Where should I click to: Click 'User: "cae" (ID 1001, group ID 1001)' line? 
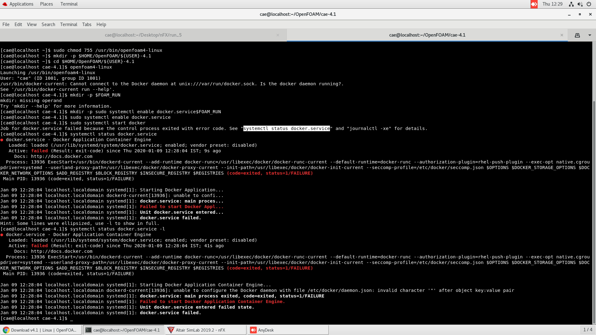(51, 78)
